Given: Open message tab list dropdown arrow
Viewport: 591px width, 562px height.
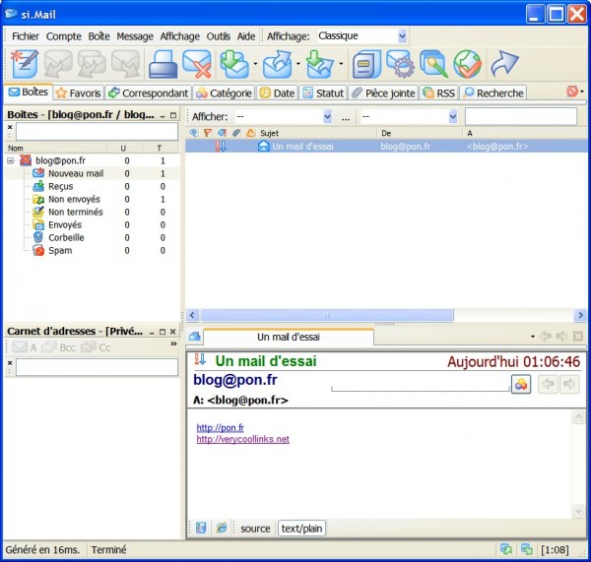Looking at the screenshot, I should click(532, 336).
